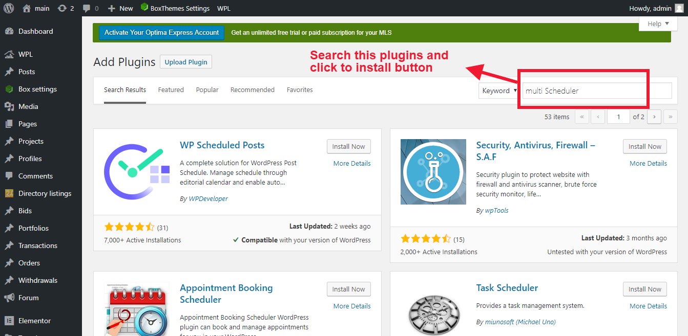
Task: Open More Details for Appointment Booking Scheduler
Action: coord(352,306)
